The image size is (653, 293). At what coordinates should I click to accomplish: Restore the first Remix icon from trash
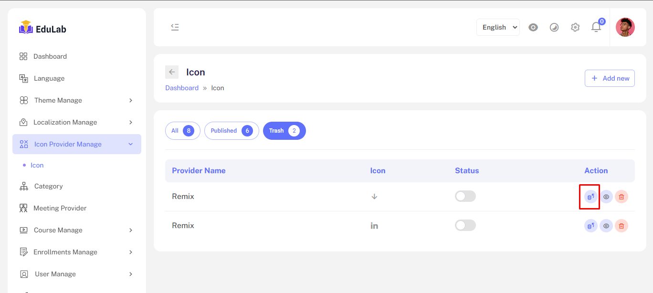[591, 197]
